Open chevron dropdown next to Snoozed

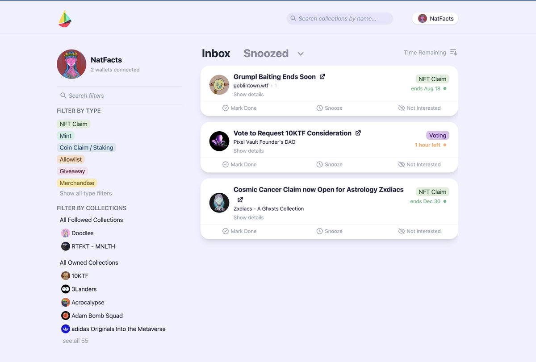pos(301,54)
